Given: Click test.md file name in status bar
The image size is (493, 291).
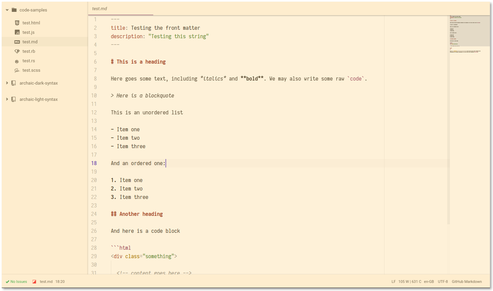Looking at the screenshot, I should tap(46, 282).
